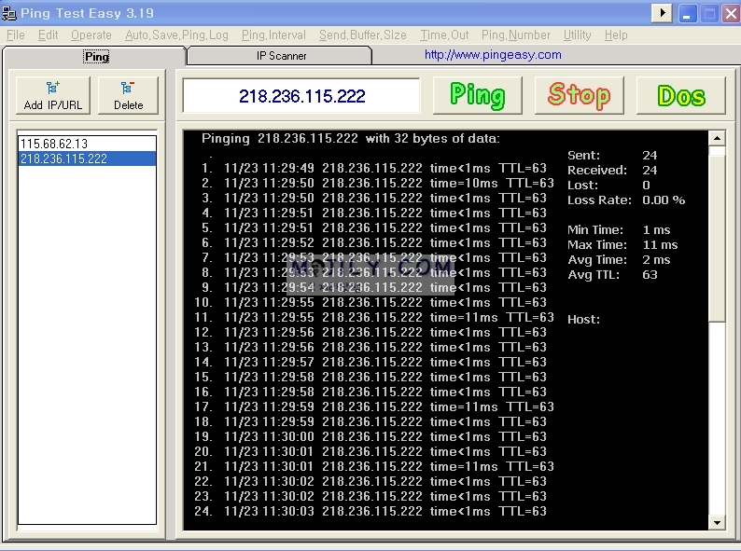741x551 pixels.
Task: Open the Time.Out menu
Action: pos(445,35)
